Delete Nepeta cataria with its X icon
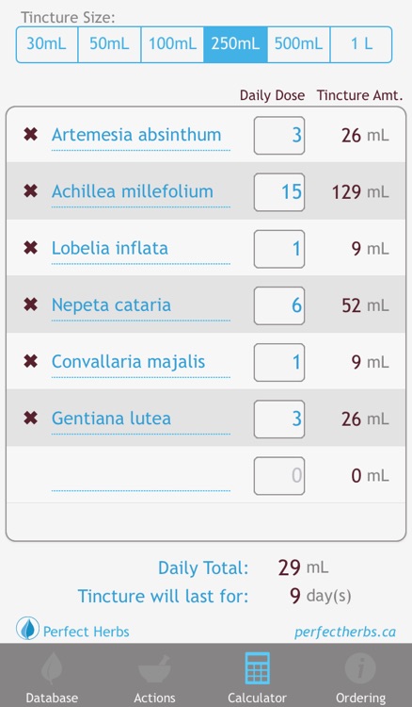Screen dimensions: 412x707 tap(31, 304)
